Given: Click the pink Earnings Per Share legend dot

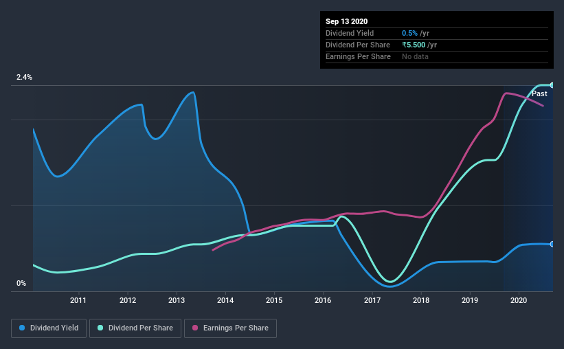Looking at the screenshot, I should [x=195, y=328].
